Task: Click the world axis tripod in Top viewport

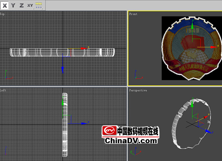Action: click(9, 75)
